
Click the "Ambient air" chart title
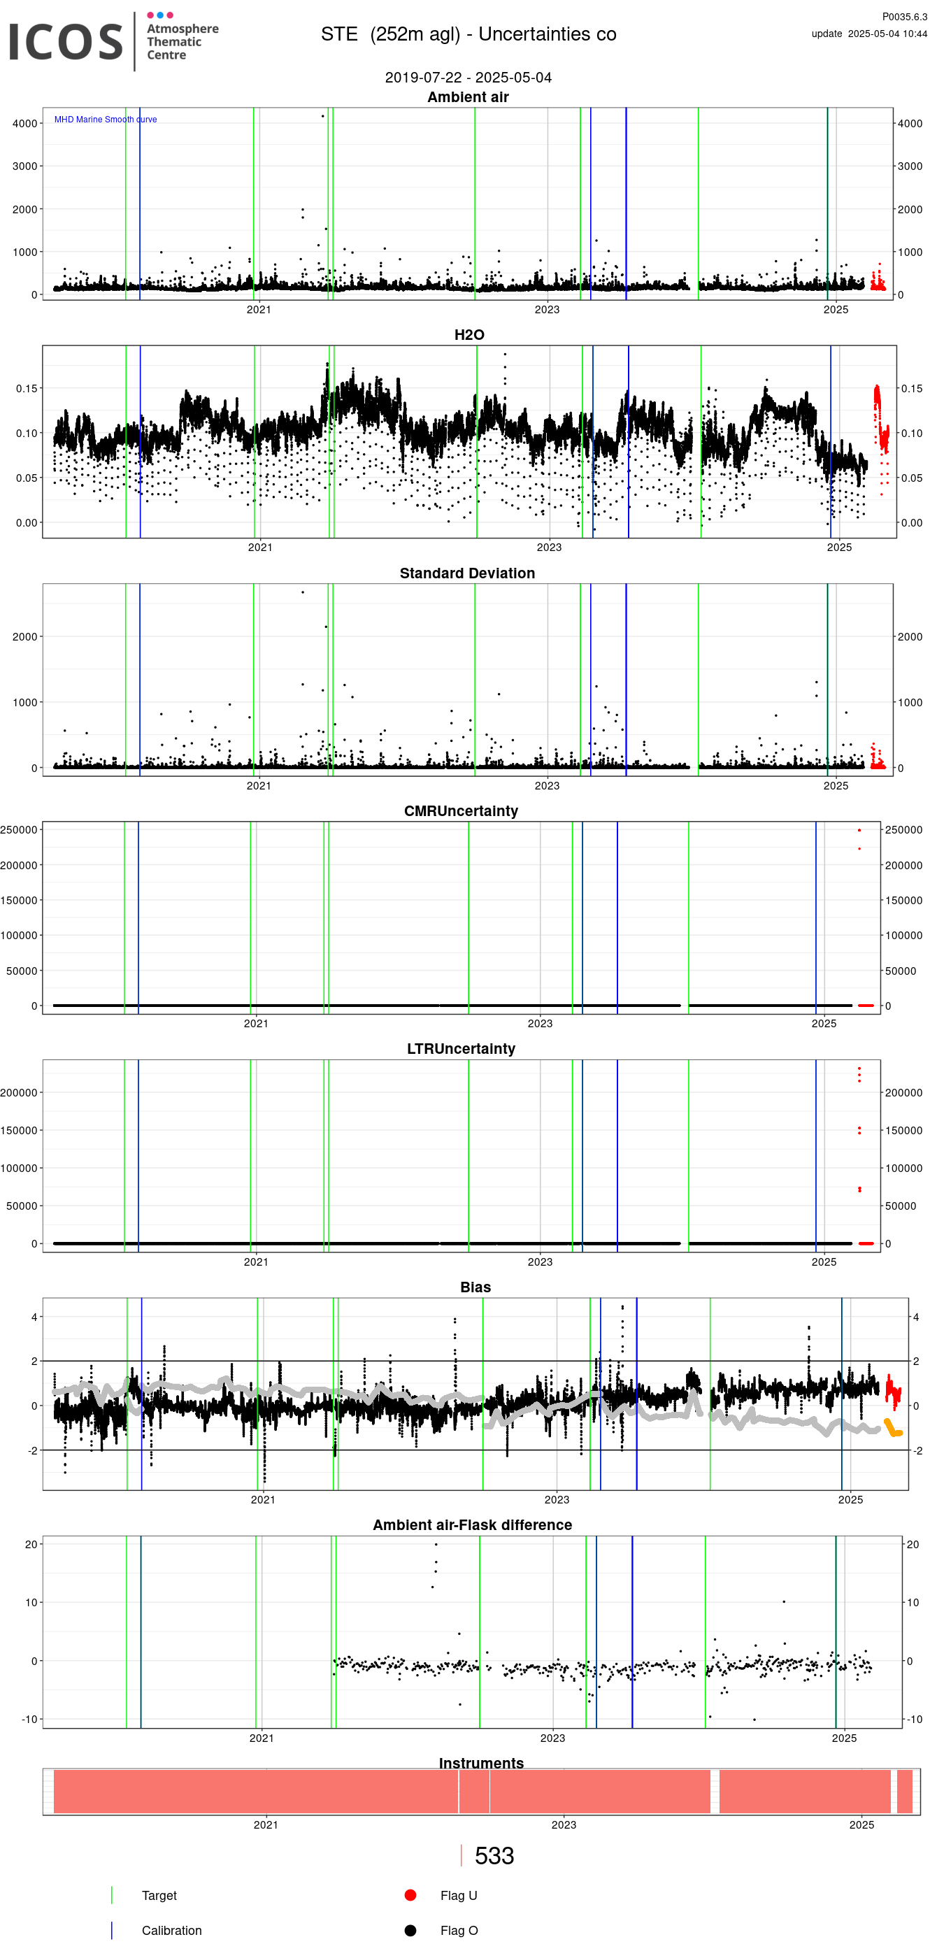pyautogui.click(x=468, y=97)
